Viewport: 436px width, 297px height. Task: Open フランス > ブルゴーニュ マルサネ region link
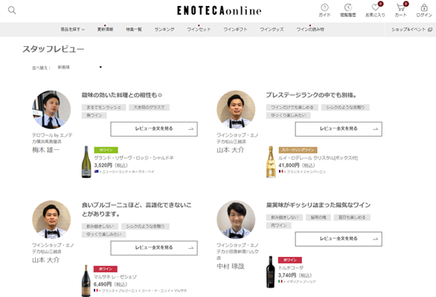[x=141, y=290]
